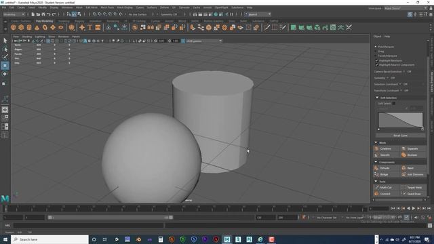Viewport: 434px width, 244px height.
Task: Open the Edit Mesh menu
Action: pyautogui.click(x=92, y=7)
